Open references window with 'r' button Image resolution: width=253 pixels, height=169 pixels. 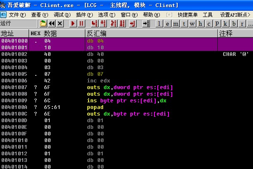(x=242, y=24)
